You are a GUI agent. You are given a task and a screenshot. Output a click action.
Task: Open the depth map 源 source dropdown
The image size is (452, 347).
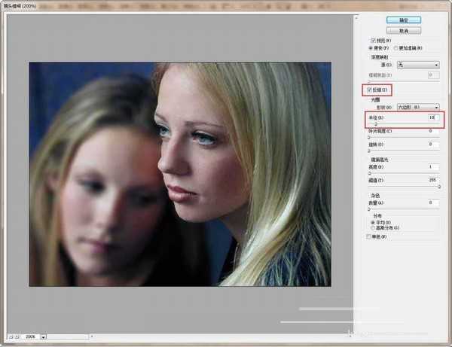click(x=418, y=65)
